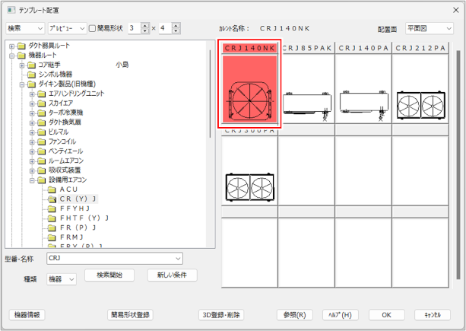This screenshot has height=331, width=466.
Task: Click the 3D登録・削除 button
Action: [x=221, y=314]
